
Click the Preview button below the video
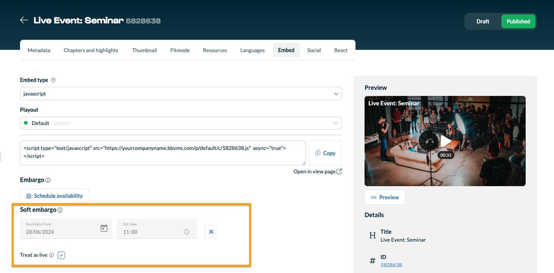(x=385, y=197)
